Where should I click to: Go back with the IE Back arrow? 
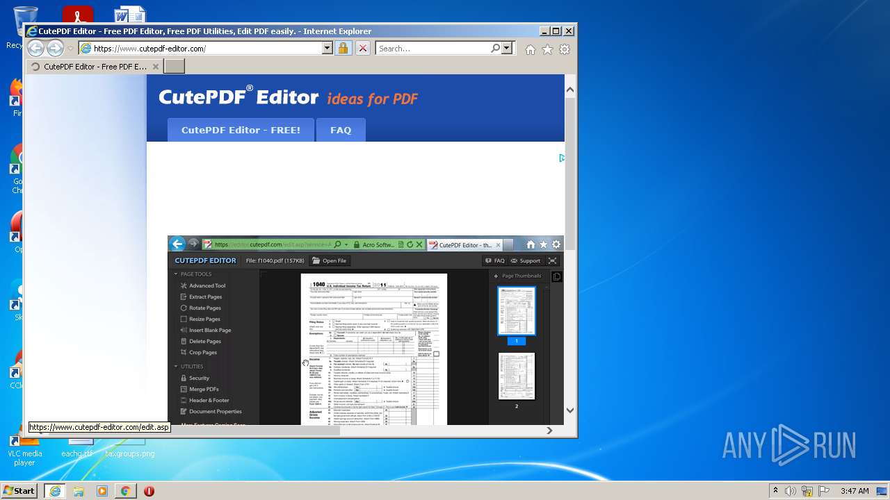pyautogui.click(x=35, y=49)
